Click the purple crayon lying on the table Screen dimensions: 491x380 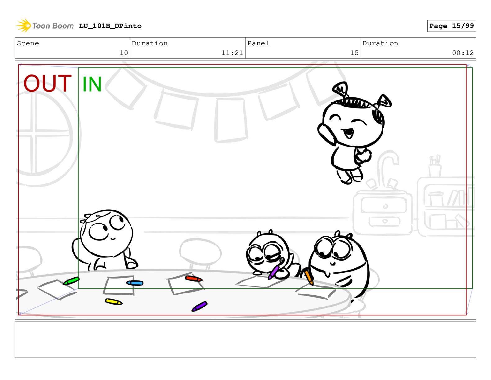(199, 306)
